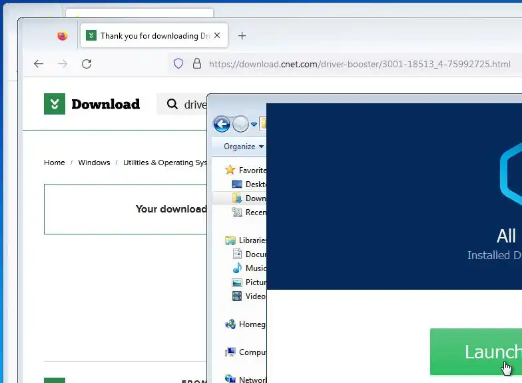Click the Music note icon in Explorer

237,268
